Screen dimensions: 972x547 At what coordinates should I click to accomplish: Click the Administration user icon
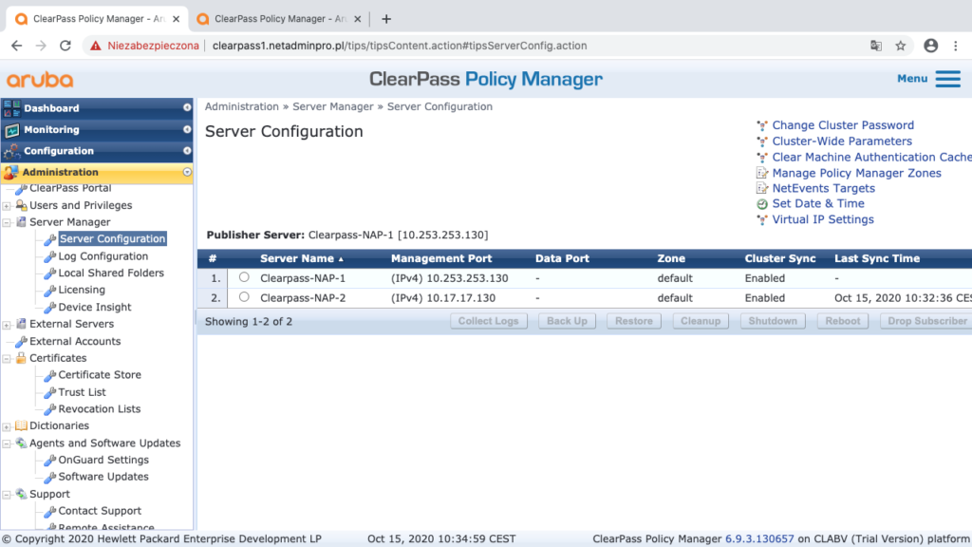[x=11, y=173]
